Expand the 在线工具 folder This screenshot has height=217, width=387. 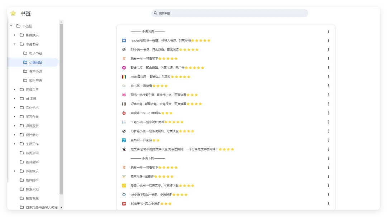(15, 90)
